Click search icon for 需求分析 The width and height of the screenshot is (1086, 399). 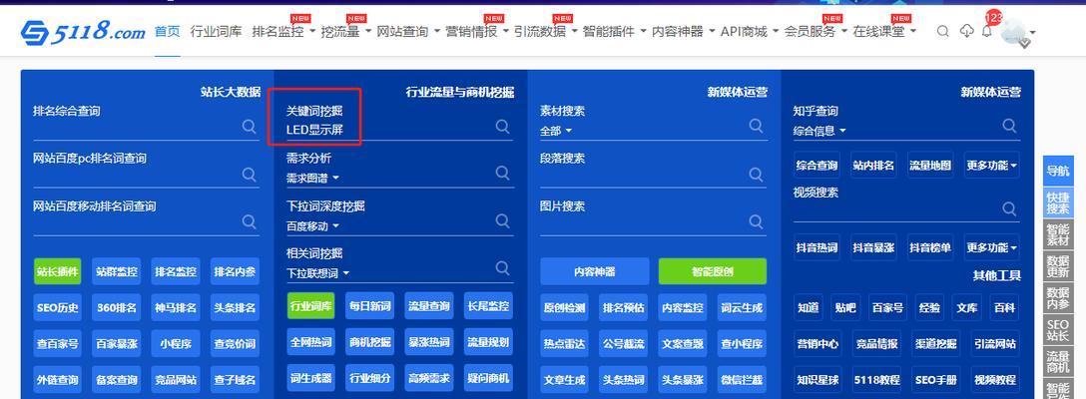(x=503, y=174)
